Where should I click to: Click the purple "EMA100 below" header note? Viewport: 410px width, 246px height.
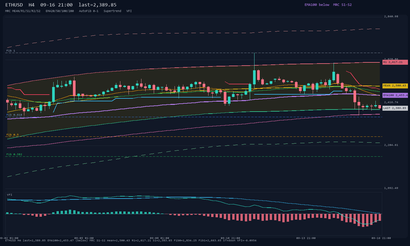click(317, 5)
